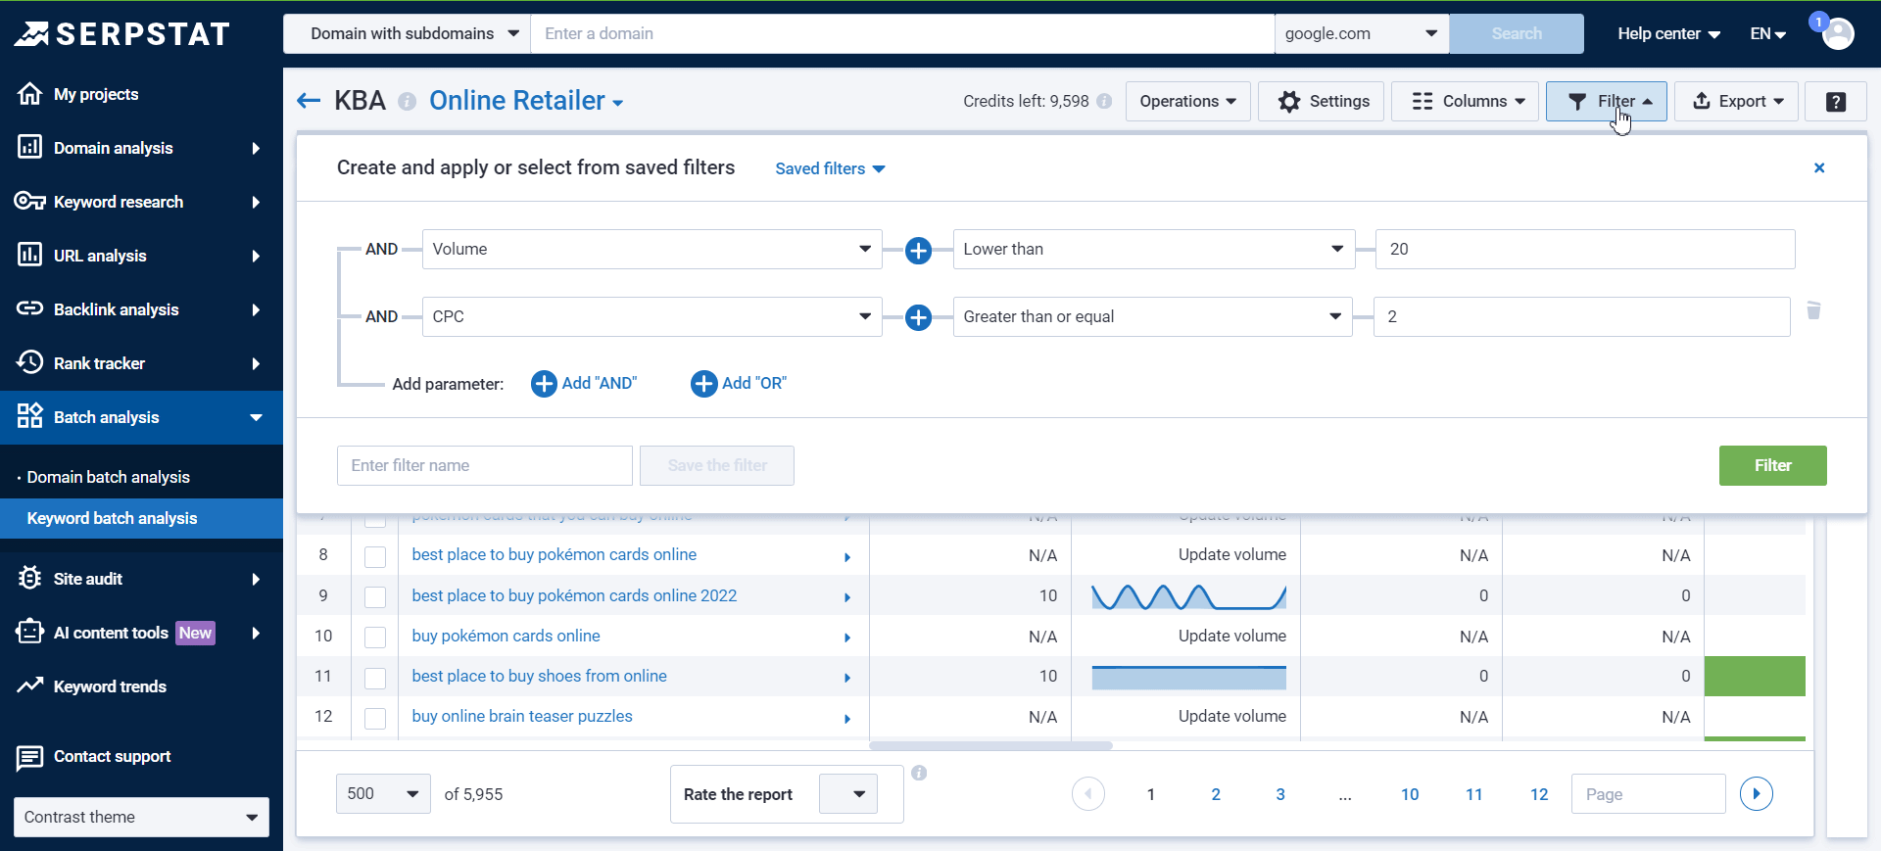
Task: Click the Serpstat logo
Action: [x=122, y=34]
